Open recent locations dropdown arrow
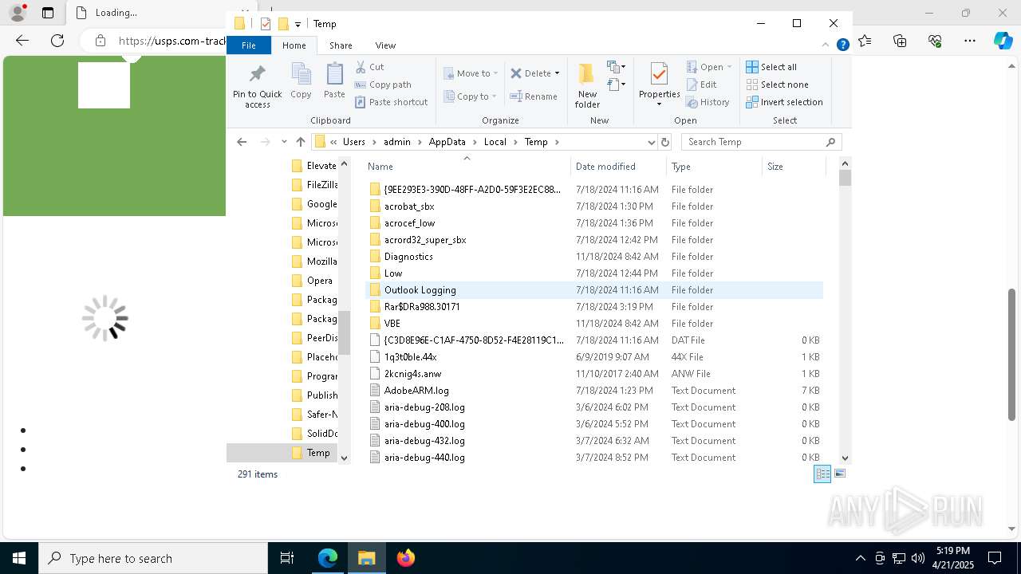Screen dimensions: 1021x574 point(284,142)
